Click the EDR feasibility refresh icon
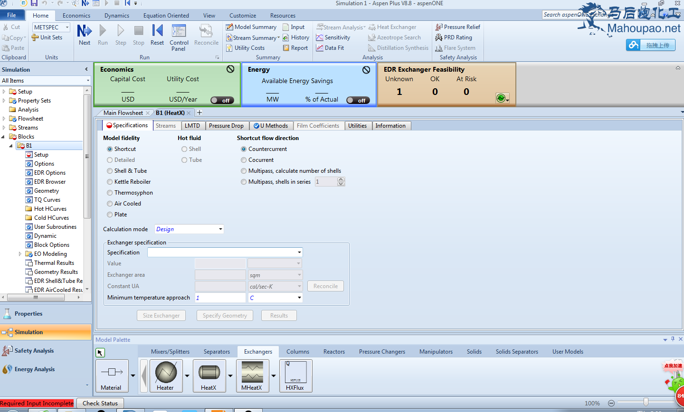 click(x=501, y=98)
